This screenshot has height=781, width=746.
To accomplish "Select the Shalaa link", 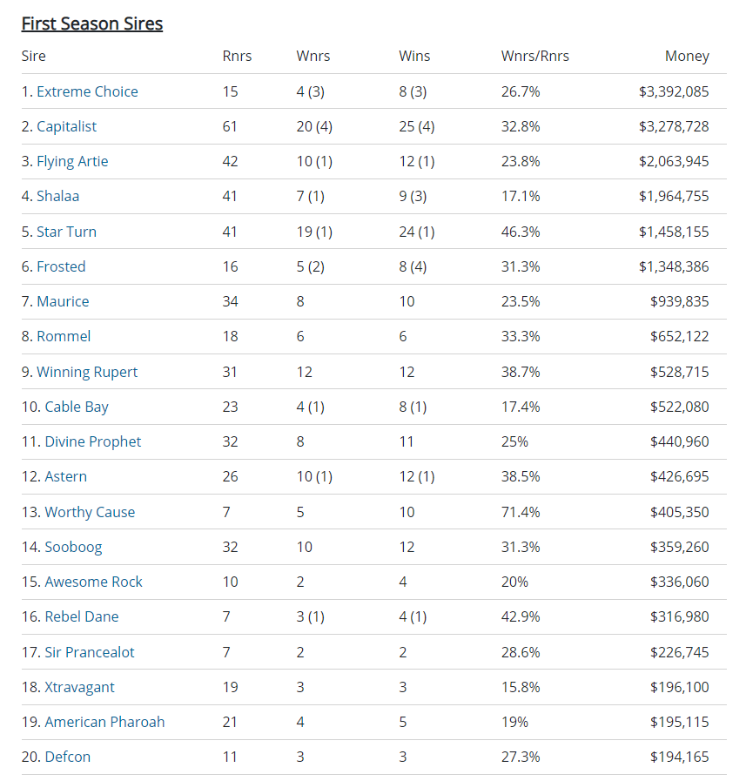I will point(57,196).
